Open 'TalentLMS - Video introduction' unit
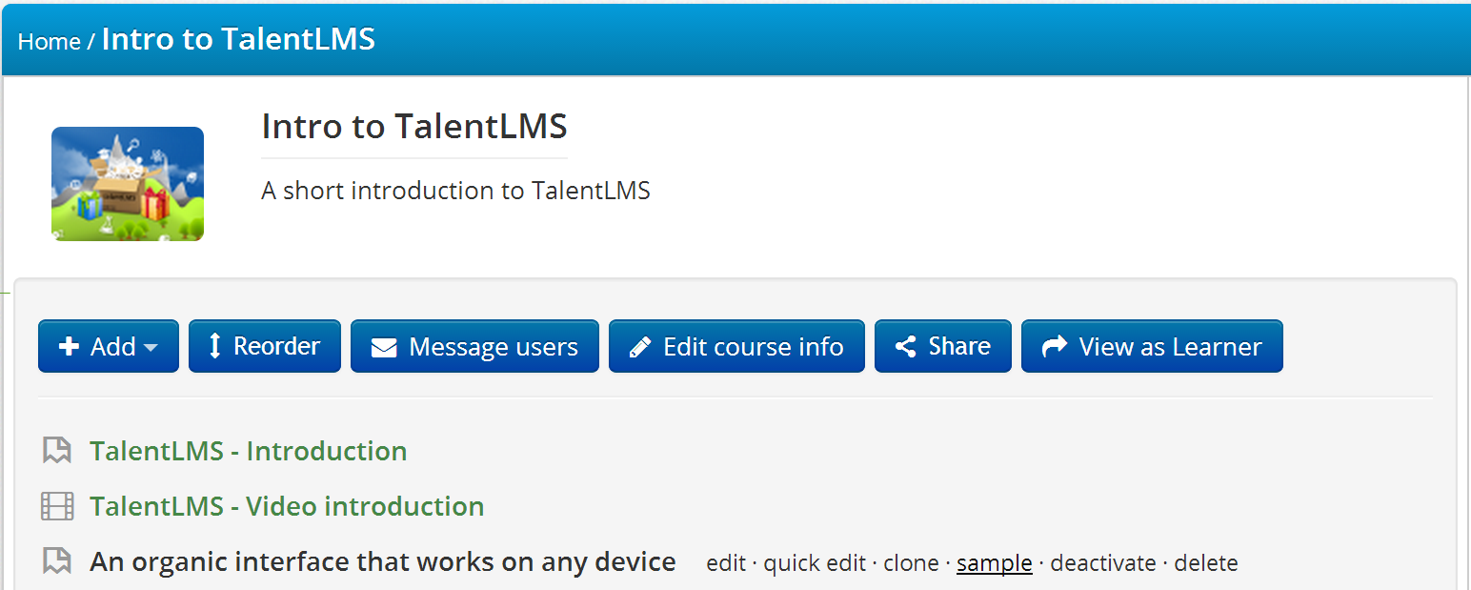Viewport: 1471px width, 590px height. tap(286, 506)
